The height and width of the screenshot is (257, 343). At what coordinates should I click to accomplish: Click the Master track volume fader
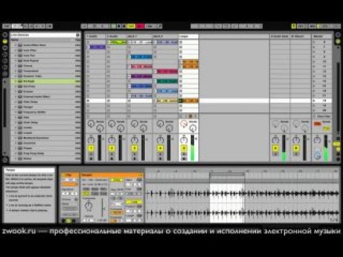(x=325, y=148)
